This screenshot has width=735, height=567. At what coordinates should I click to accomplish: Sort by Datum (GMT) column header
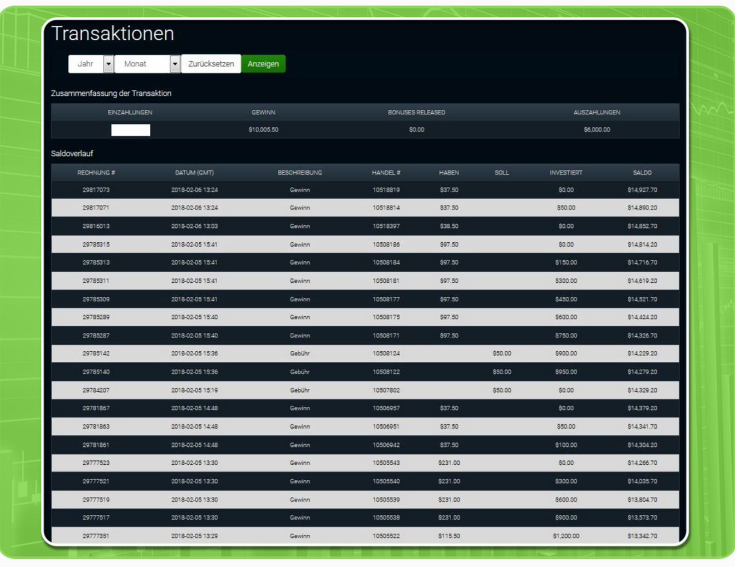click(x=194, y=173)
